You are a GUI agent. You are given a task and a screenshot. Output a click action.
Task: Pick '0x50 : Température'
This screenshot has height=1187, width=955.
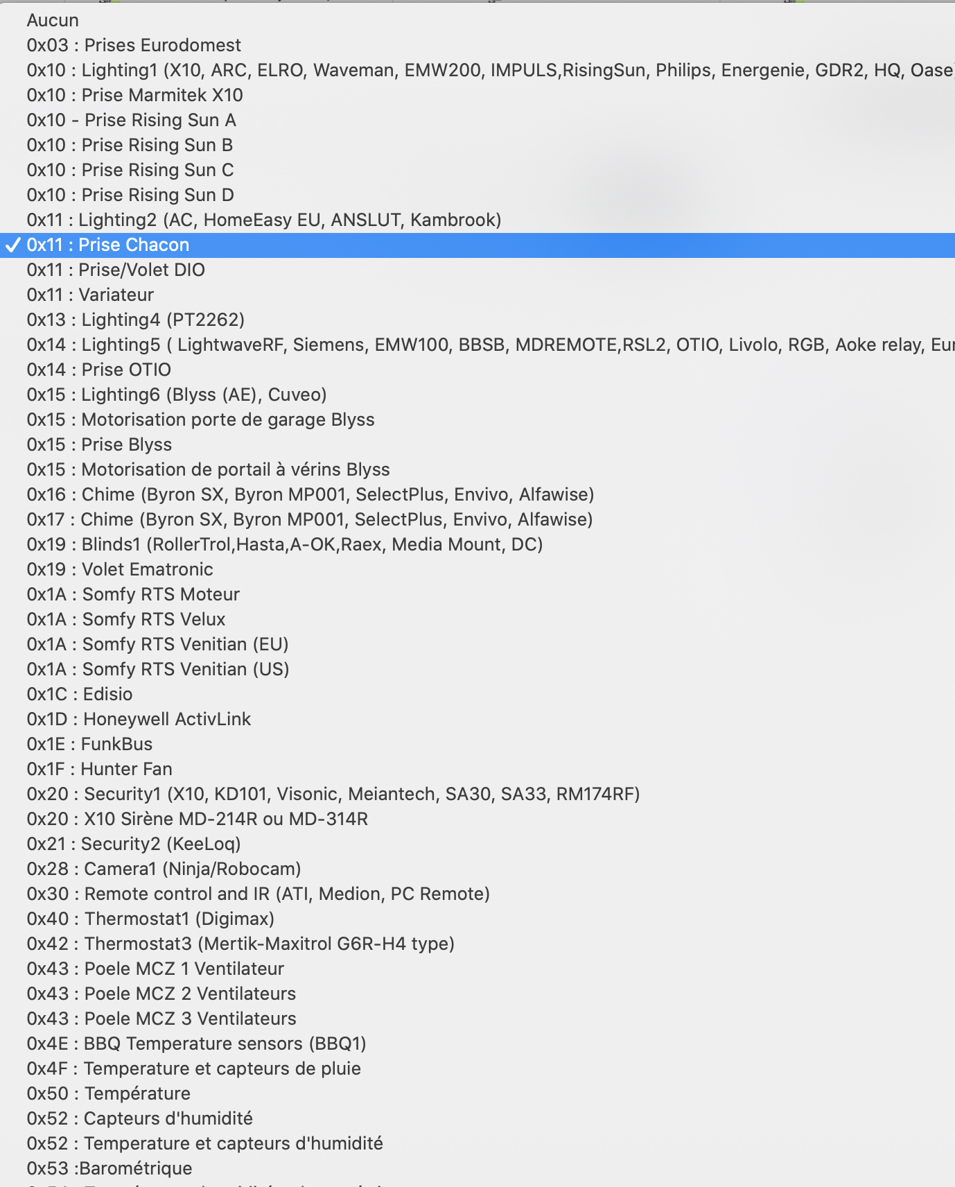pos(477,1093)
